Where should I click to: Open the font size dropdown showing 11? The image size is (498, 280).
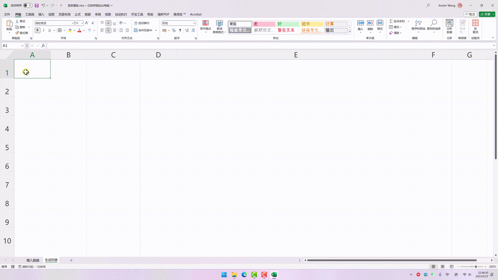[x=82, y=23]
